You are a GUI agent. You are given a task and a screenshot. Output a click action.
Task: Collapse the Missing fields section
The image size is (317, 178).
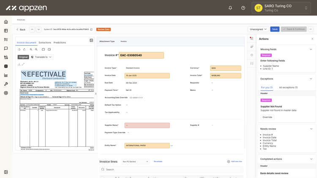[x=311, y=49]
